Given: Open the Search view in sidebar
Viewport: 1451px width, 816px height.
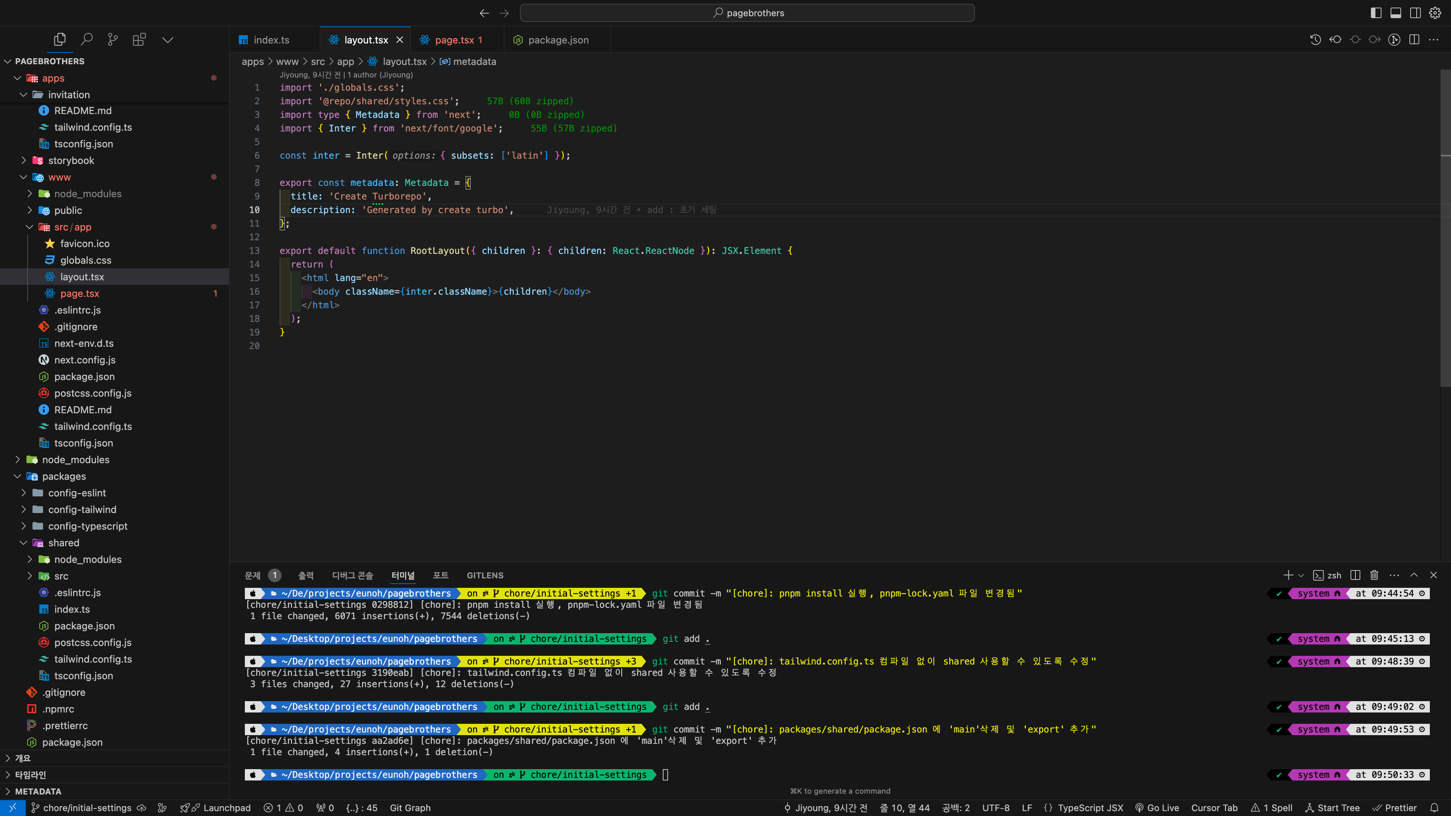Looking at the screenshot, I should [86, 39].
